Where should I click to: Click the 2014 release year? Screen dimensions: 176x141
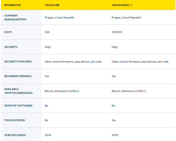coord(48,135)
